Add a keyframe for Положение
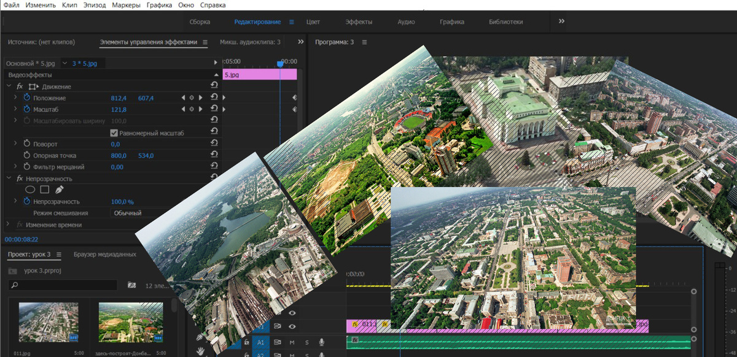This screenshot has width=737, height=357. click(x=192, y=98)
